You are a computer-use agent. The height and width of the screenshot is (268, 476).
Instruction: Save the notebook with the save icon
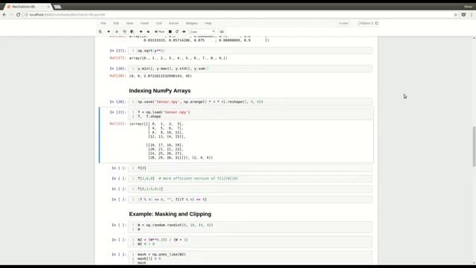pos(100,31)
